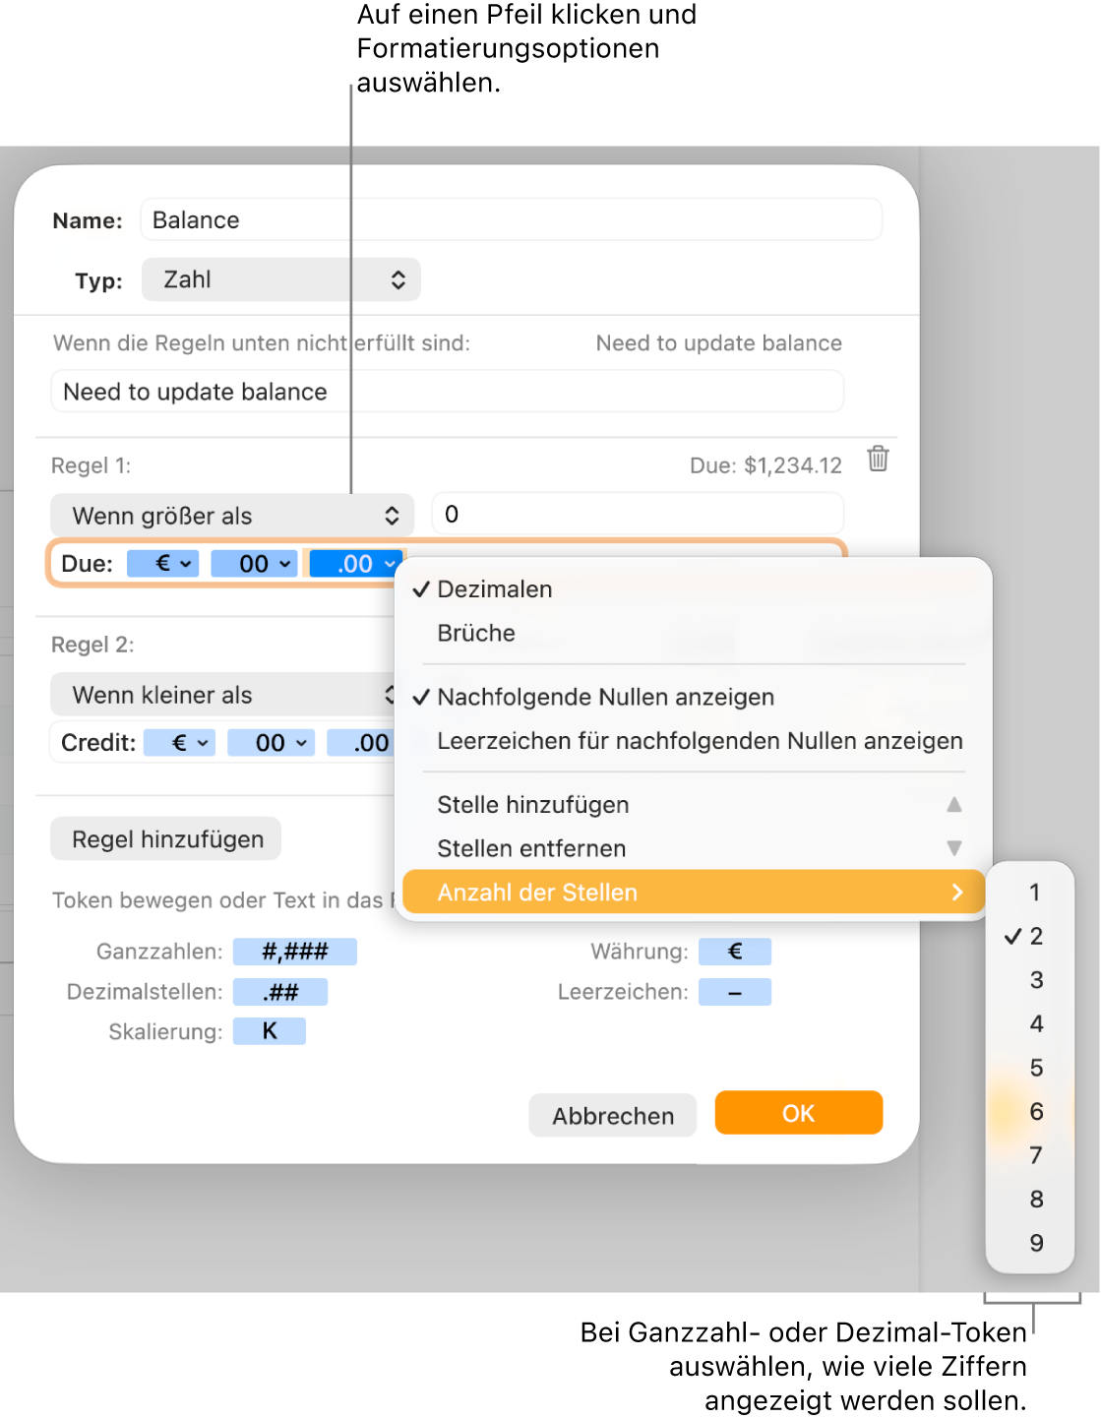1101x1419 pixels.
Task: Click the Währung € token
Action: pos(735,952)
